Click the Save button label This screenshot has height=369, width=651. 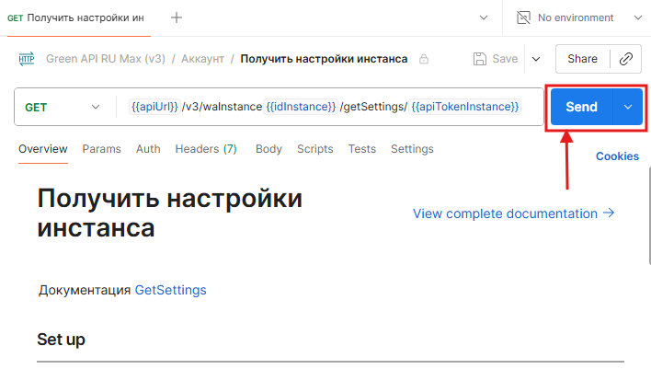[x=505, y=59]
